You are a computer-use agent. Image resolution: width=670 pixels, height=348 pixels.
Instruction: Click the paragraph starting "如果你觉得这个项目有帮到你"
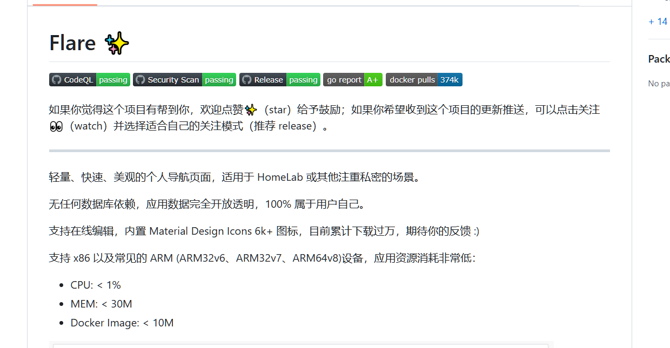point(324,118)
